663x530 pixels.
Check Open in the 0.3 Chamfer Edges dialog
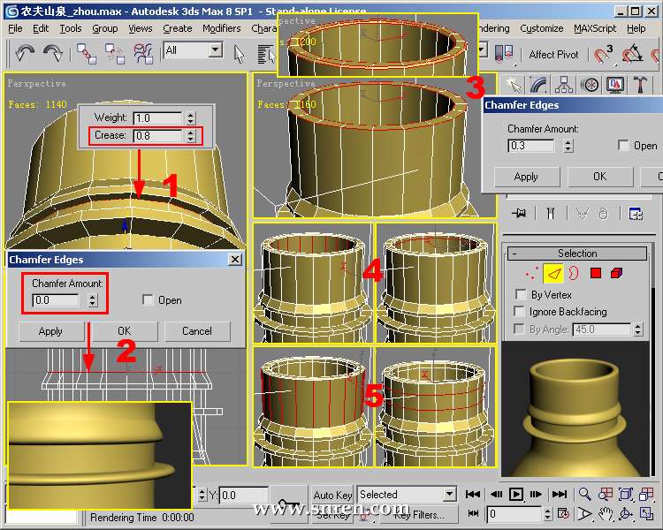tap(623, 145)
